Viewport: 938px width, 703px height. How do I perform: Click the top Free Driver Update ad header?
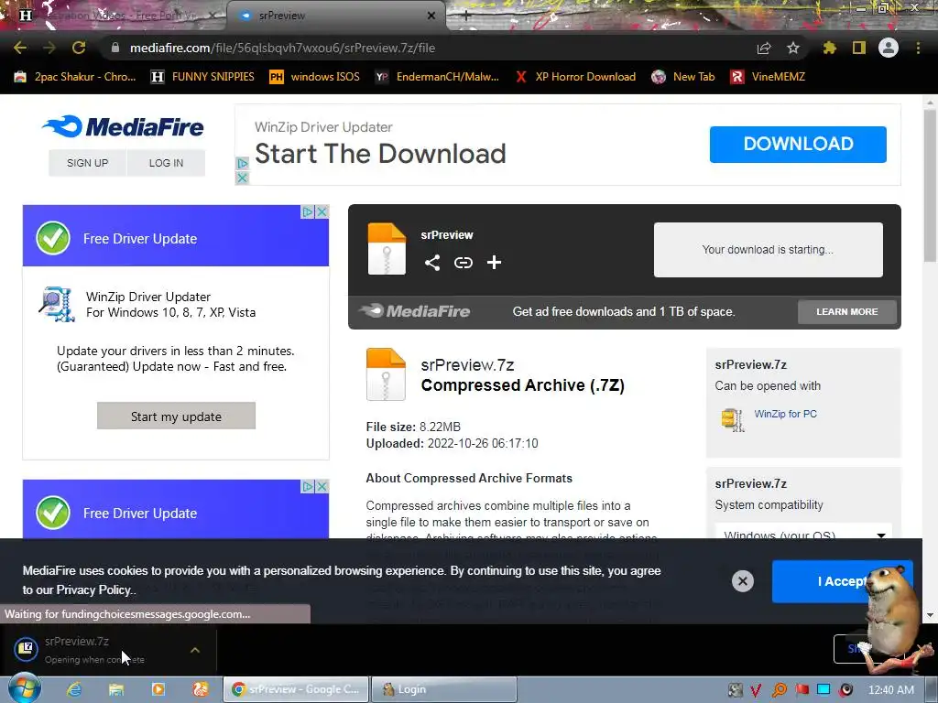tap(176, 236)
